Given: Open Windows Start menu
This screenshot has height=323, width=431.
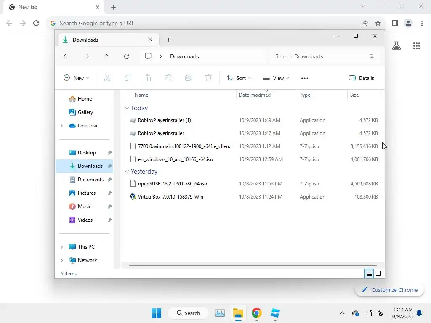Looking at the screenshot, I should coord(157,313).
